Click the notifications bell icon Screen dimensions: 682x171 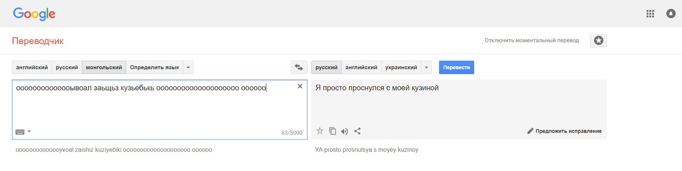coord(670,14)
